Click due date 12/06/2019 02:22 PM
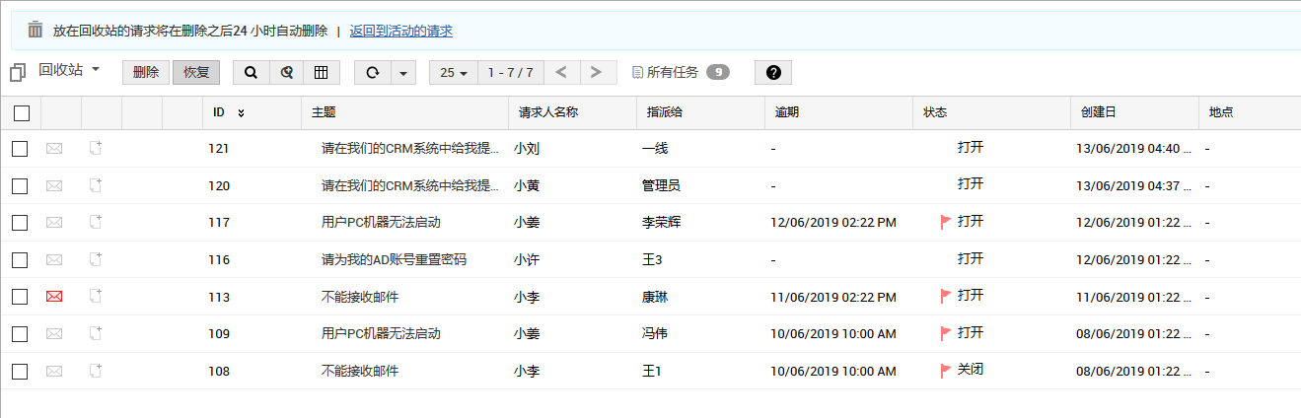The width and height of the screenshot is (1301, 418). (833, 223)
